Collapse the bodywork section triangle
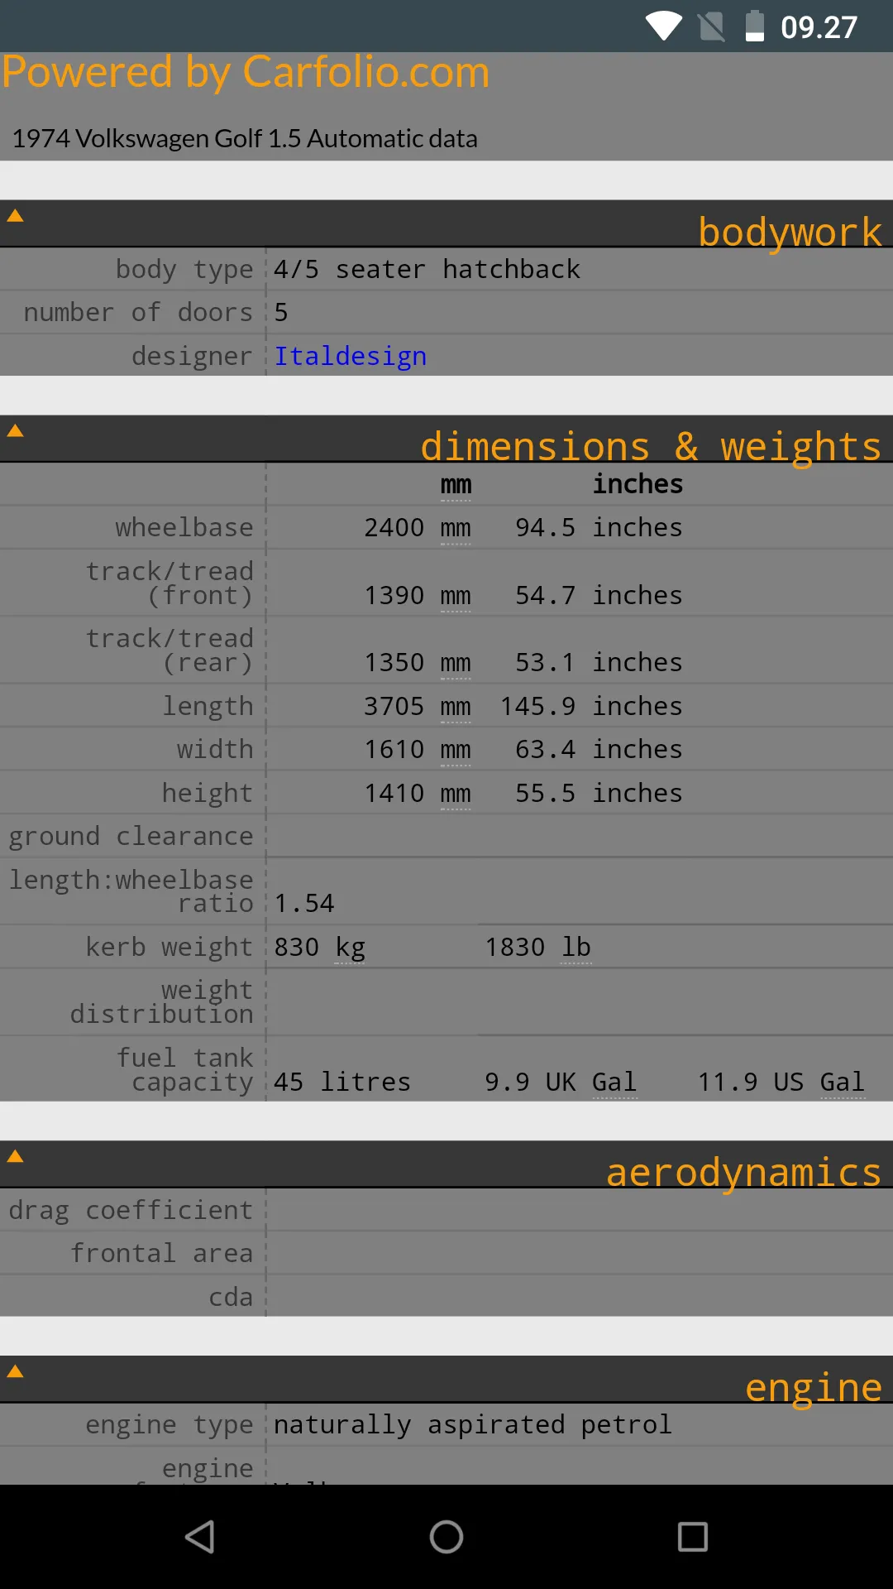893x1589 pixels. pos(15,216)
